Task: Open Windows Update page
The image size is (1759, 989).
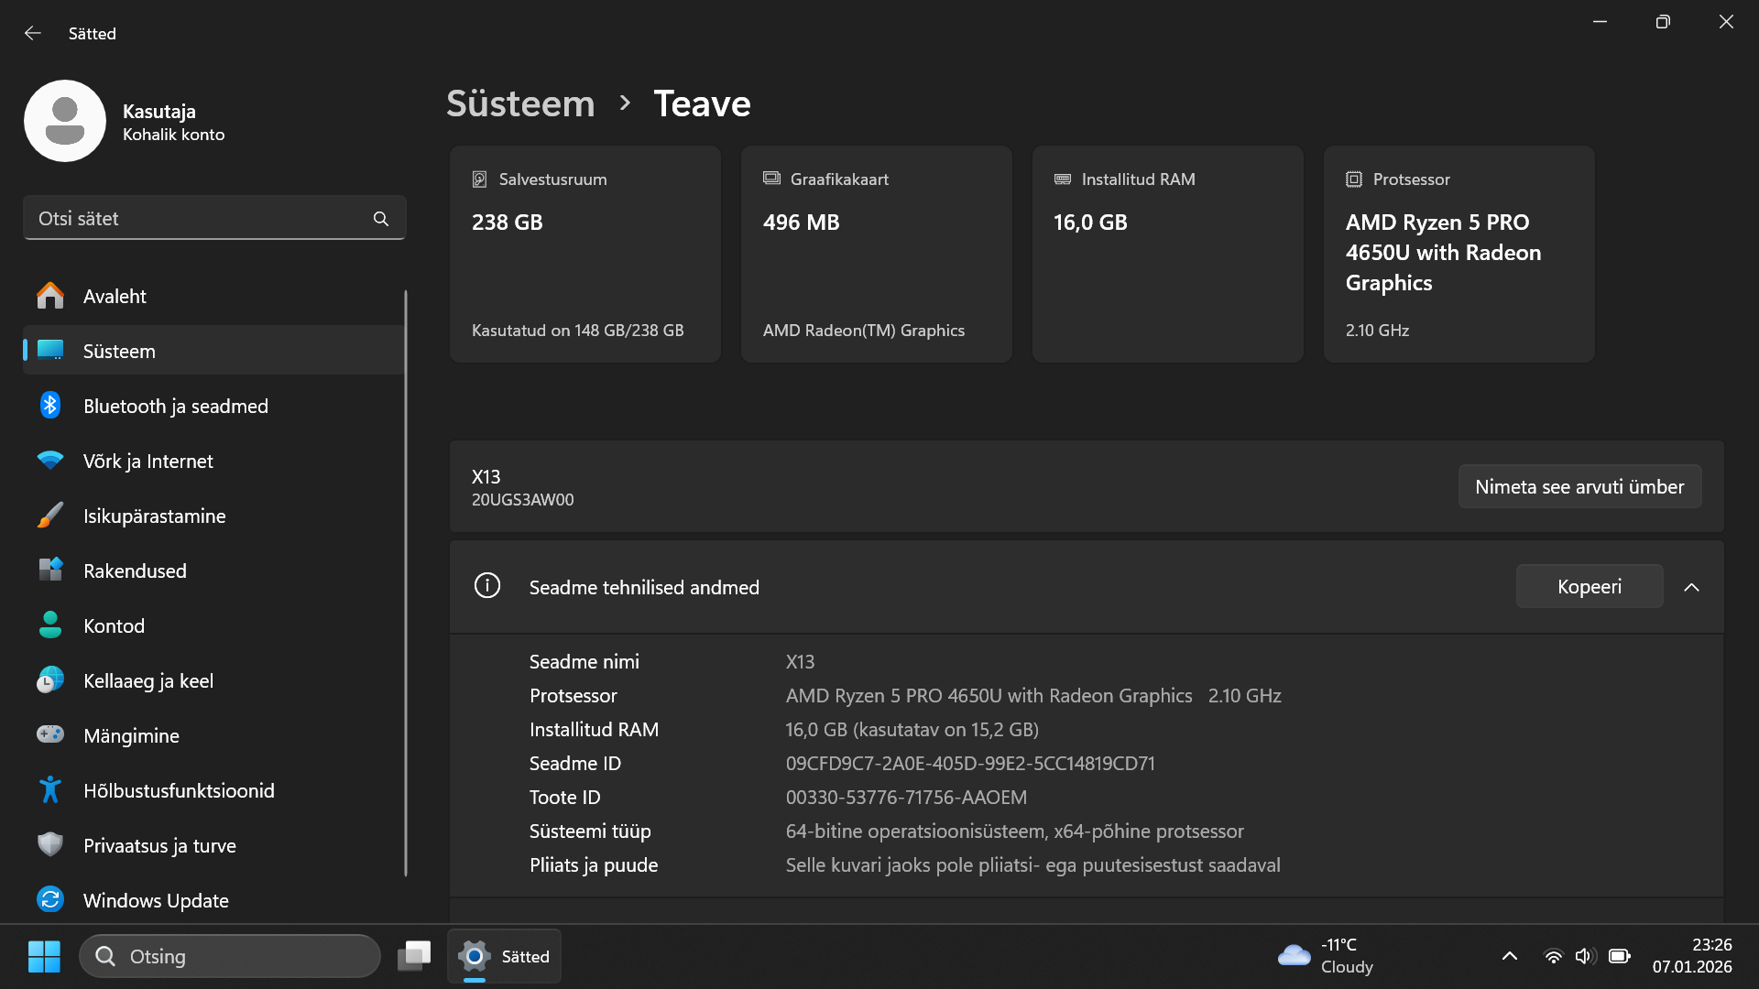Action: coord(156,900)
